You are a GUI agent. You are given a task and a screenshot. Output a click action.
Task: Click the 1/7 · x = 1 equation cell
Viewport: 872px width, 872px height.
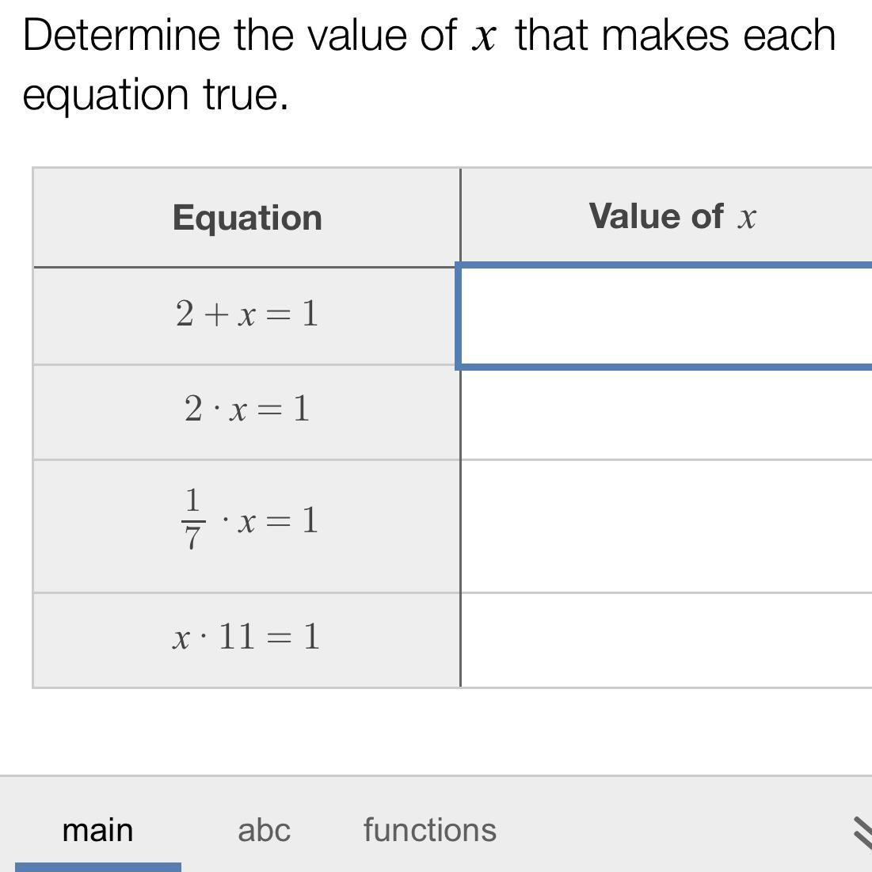247,526
